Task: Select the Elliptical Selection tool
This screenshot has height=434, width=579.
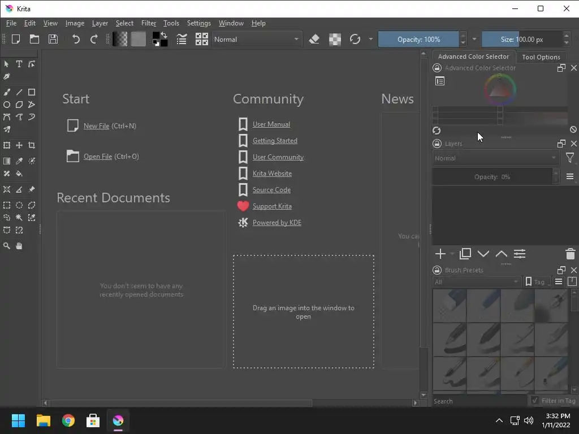Action: point(19,205)
